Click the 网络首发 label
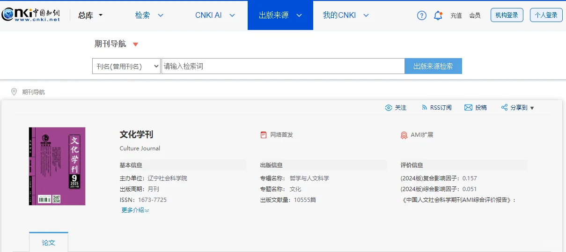The width and height of the screenshot is (566, 252). click(281, 135)
